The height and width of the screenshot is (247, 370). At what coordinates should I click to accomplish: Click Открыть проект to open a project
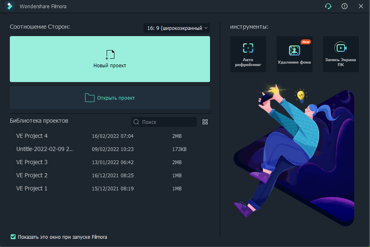[110, 98]
